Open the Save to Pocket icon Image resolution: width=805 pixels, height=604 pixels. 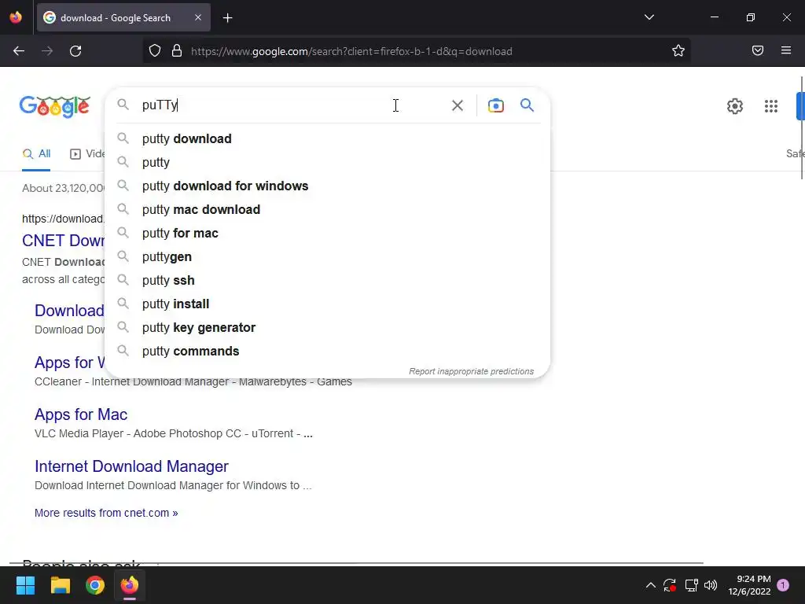758,50
